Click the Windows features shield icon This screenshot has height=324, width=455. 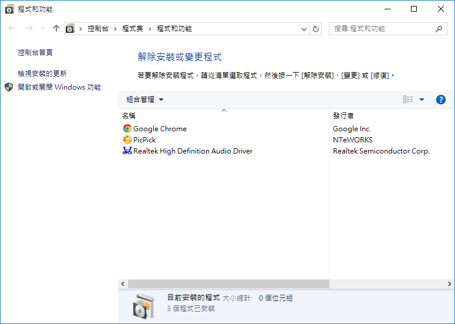(x=9, y=87)
